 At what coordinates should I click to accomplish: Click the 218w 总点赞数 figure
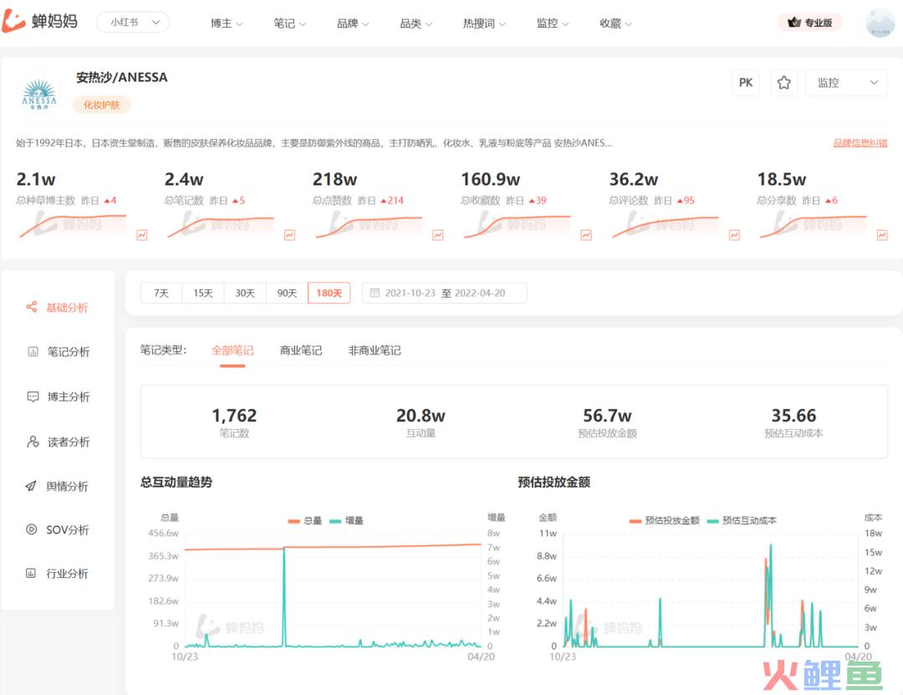334,179
